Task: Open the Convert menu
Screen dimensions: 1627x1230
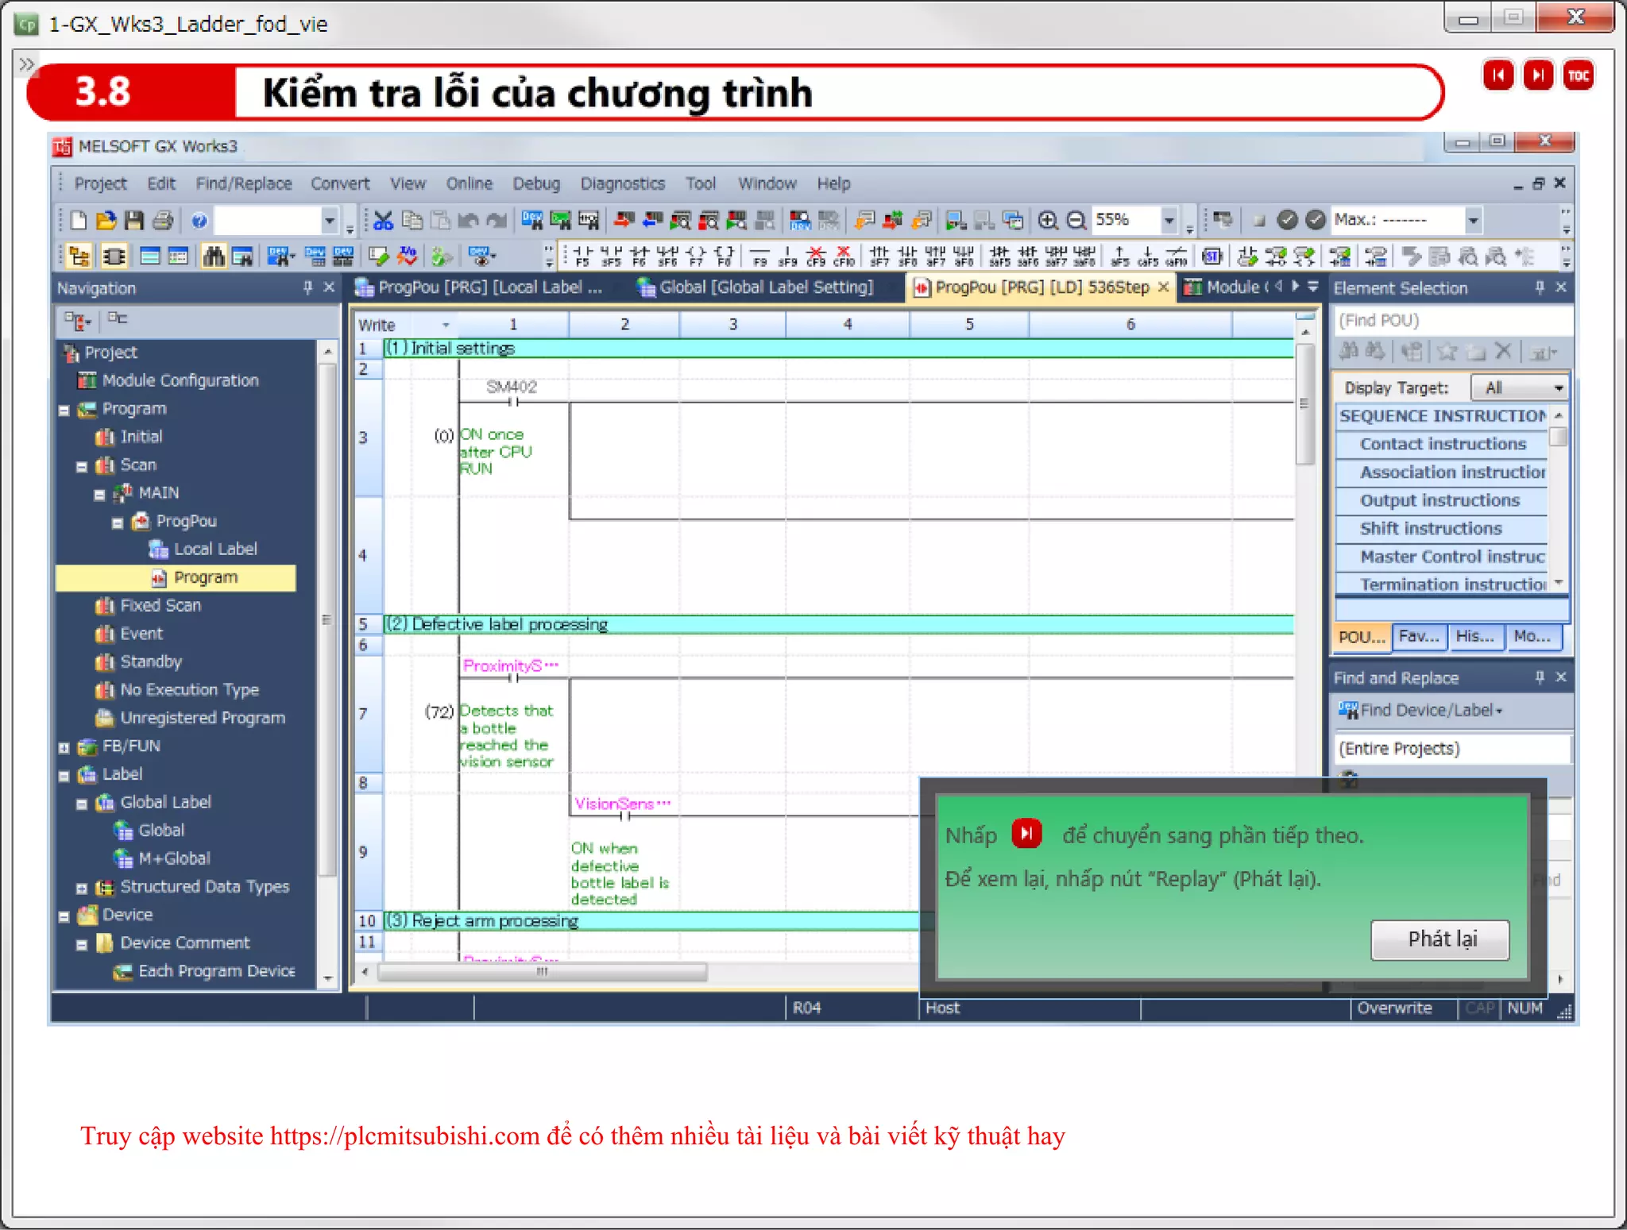Action: (339, 183)
